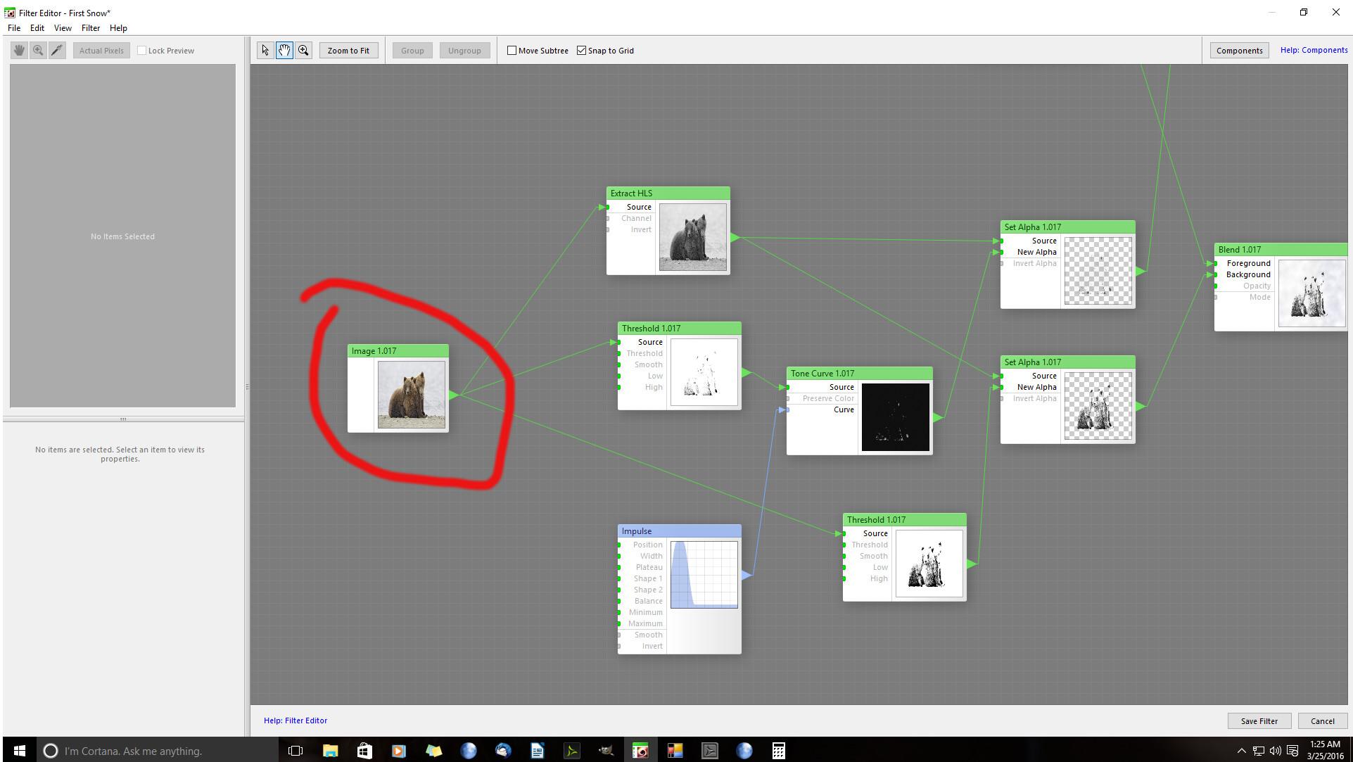Screen dimensions: 1353x762
Task: Click the Zoom to Fit button
Action: click(x=348, y=51)
